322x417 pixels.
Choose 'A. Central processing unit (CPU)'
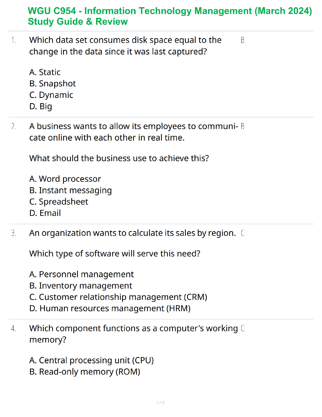92,360
